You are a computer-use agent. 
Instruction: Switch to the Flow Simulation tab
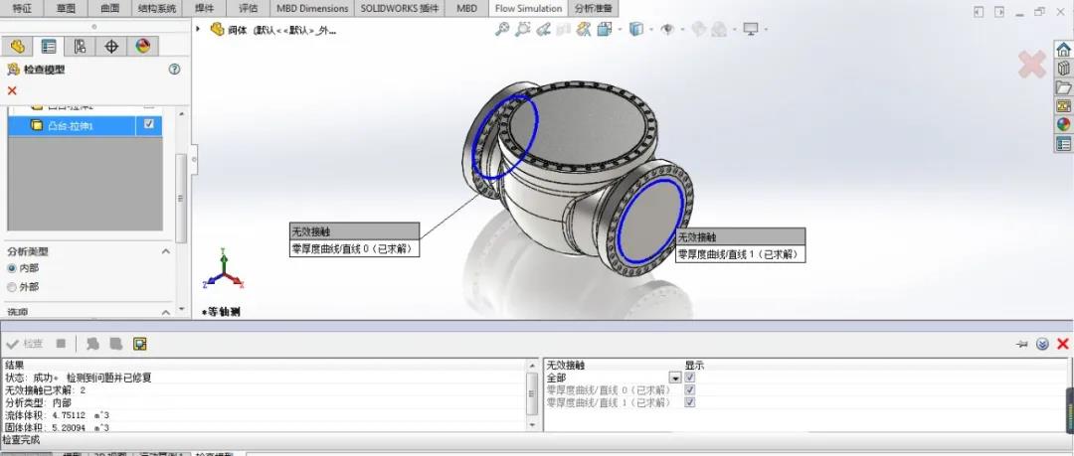(x=528, y=8)
